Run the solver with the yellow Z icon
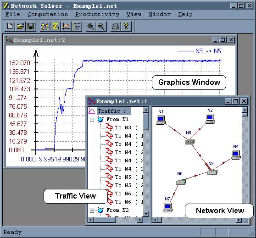This screenshot has width=256, height=238. (56, 26)
